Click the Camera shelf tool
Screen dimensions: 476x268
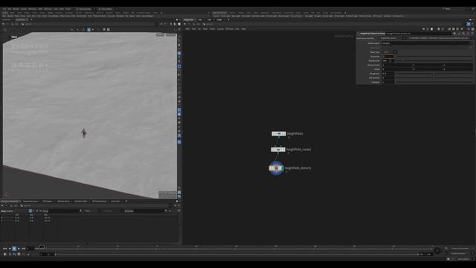(216, 16)
